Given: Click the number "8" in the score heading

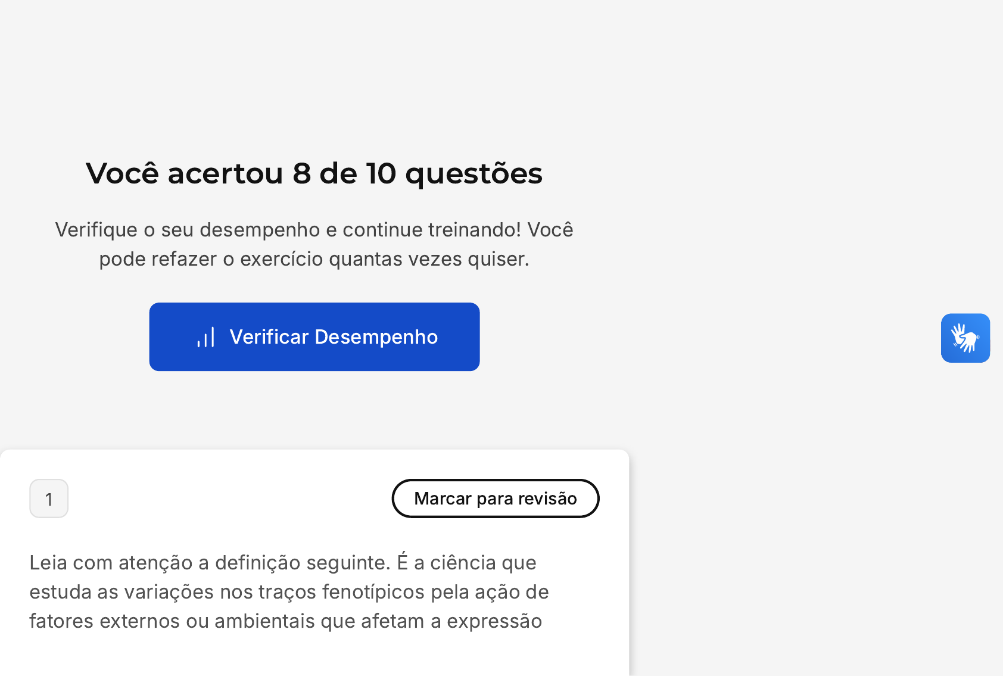Looking at the screenshot, I should [x=301, y=173].
